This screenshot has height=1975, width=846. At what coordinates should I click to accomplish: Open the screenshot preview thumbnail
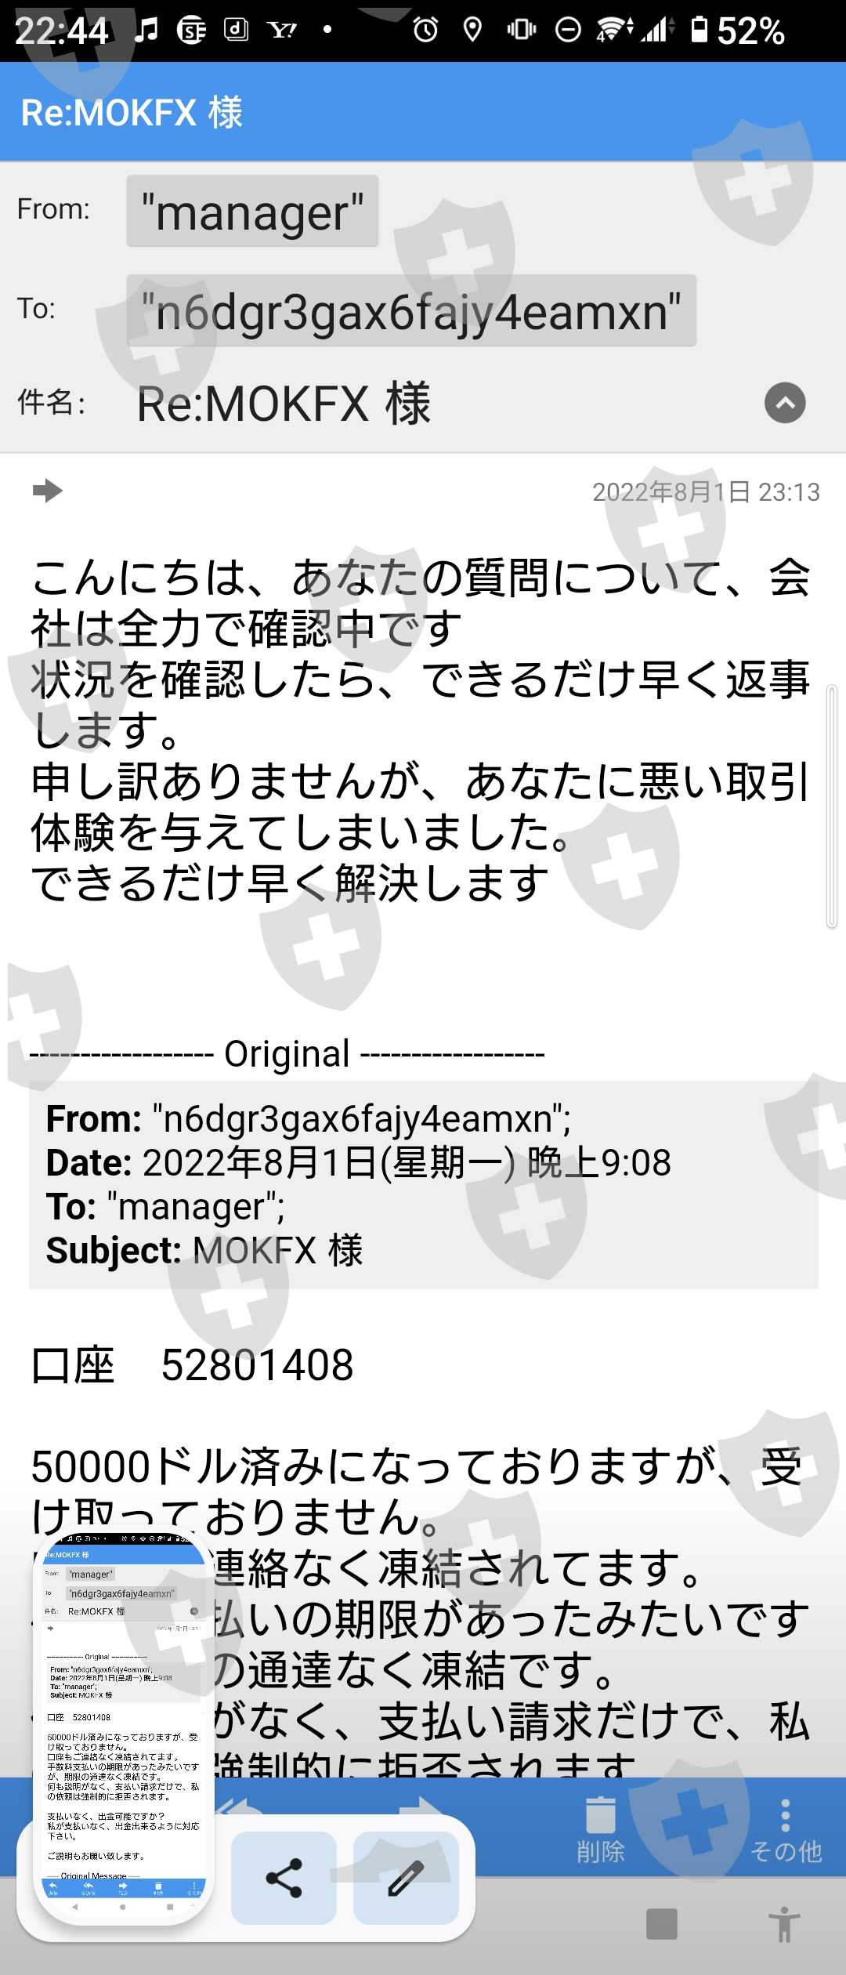coord(124,1726)
